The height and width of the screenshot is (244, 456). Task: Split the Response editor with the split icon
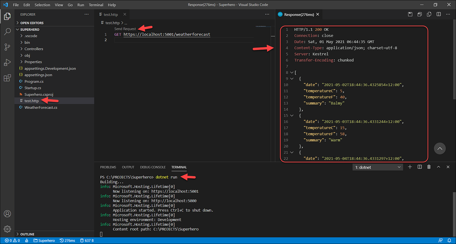[438, 14]
